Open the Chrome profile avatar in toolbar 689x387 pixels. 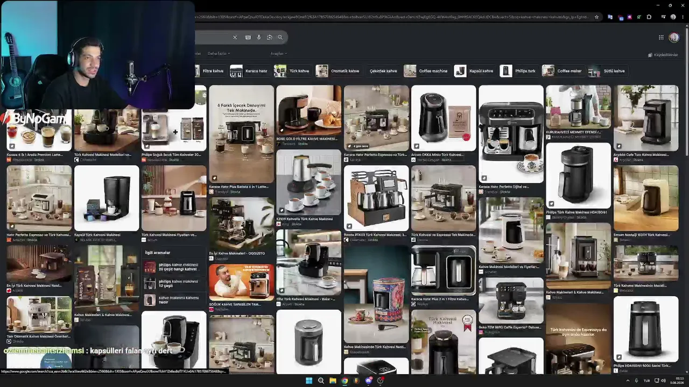(x=673, y=17)
